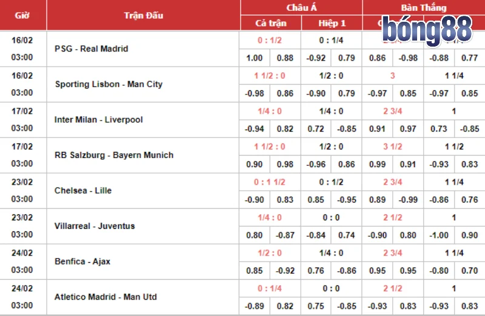Click the Cả trận sub-header
Image resolution: width=485 pixels, height=316 pixels.
270,23
